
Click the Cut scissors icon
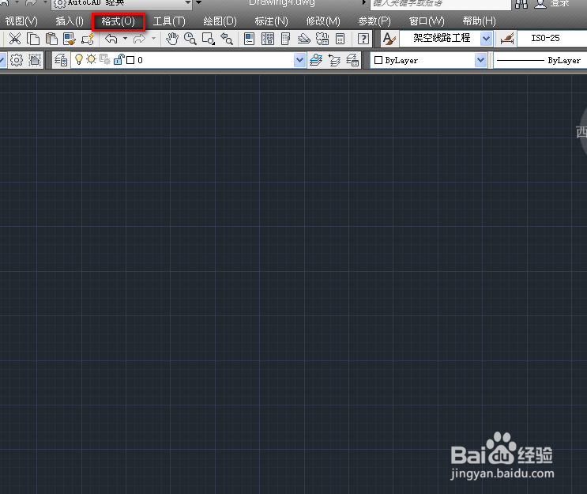(x=15, y=39)
